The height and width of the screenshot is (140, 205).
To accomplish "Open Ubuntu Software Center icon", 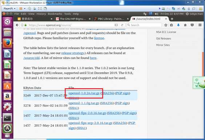I will 7,86.
